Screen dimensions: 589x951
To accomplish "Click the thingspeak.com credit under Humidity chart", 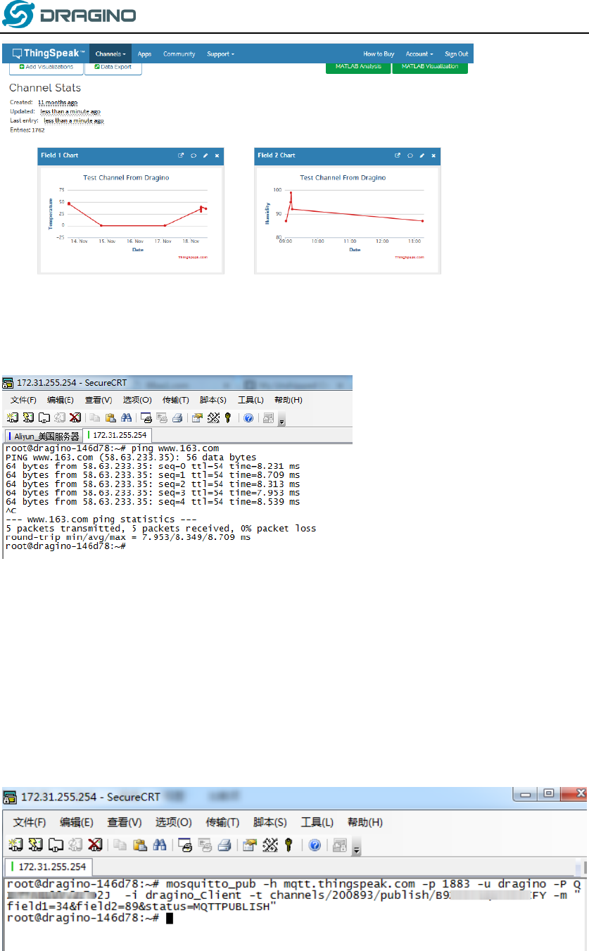I will point(410,257).
